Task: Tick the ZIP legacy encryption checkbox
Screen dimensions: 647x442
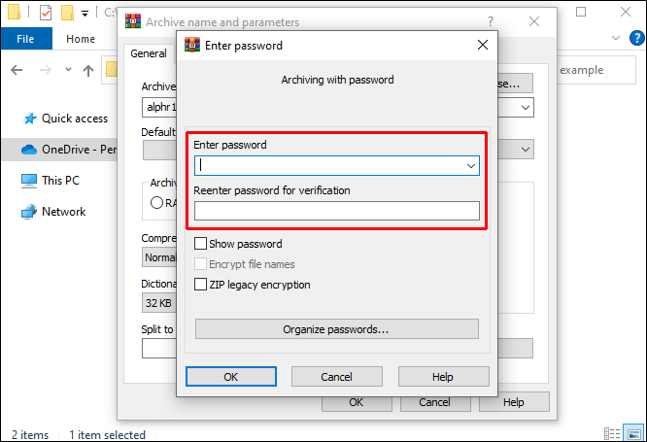Action: pos(201,285)
